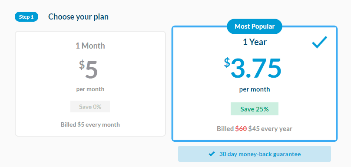The height and width of the screenshot is (167, 351).
Task: Click the Billed $5 every month text
Action: click(x=90, y=124)
